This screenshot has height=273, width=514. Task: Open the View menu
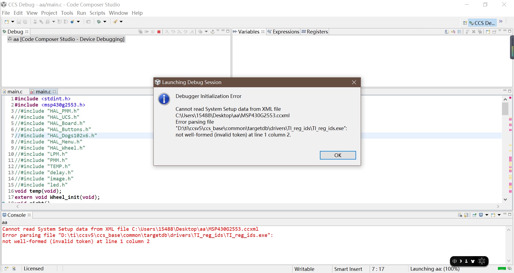pos(32,13)
